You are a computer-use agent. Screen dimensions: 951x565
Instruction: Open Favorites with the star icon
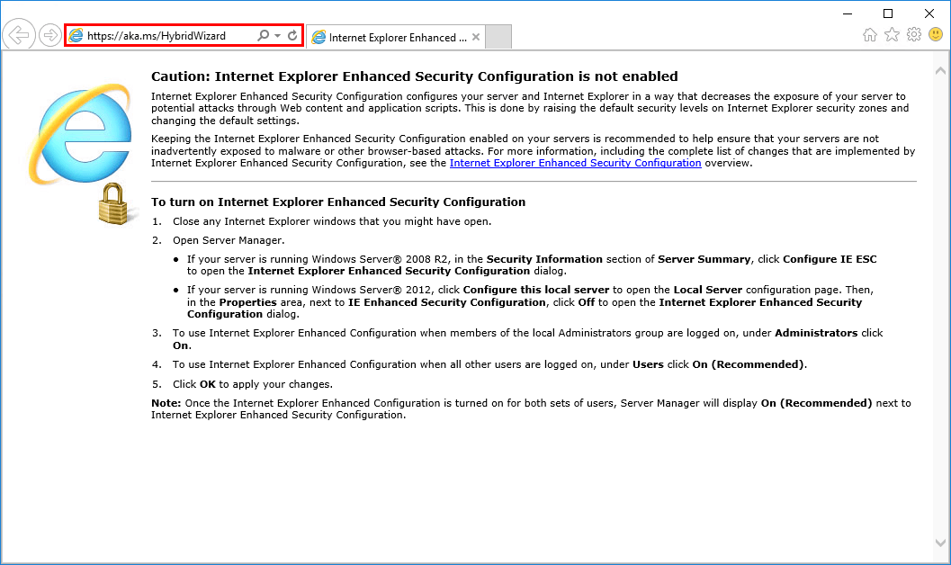click(x=892, y=34)
